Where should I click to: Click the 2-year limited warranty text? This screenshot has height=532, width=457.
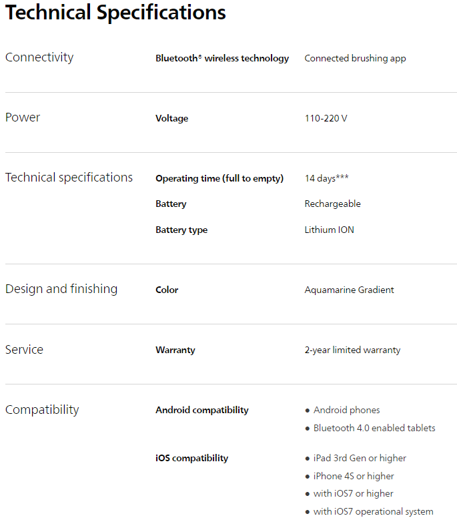pyautogui.click(x=352, y=350)
